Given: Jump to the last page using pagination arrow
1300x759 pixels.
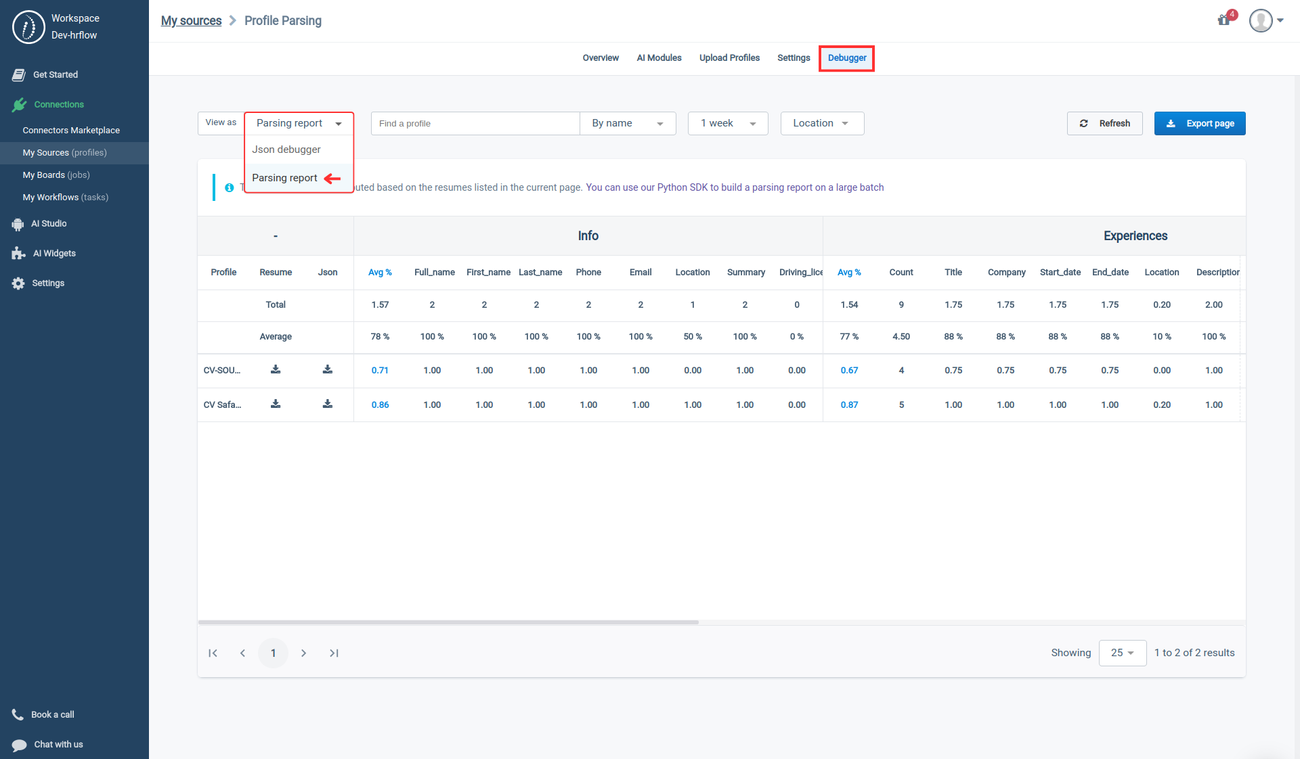Looking at the screenshot, I should (334, 653).
